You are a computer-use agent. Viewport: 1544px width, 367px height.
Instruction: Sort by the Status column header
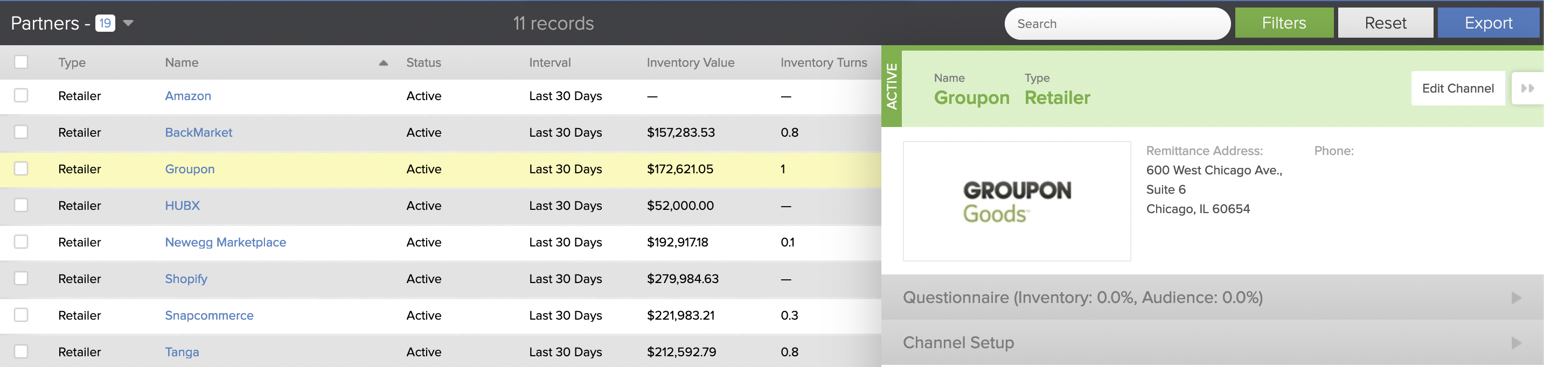pyautogui.click(x=424, y=62)
